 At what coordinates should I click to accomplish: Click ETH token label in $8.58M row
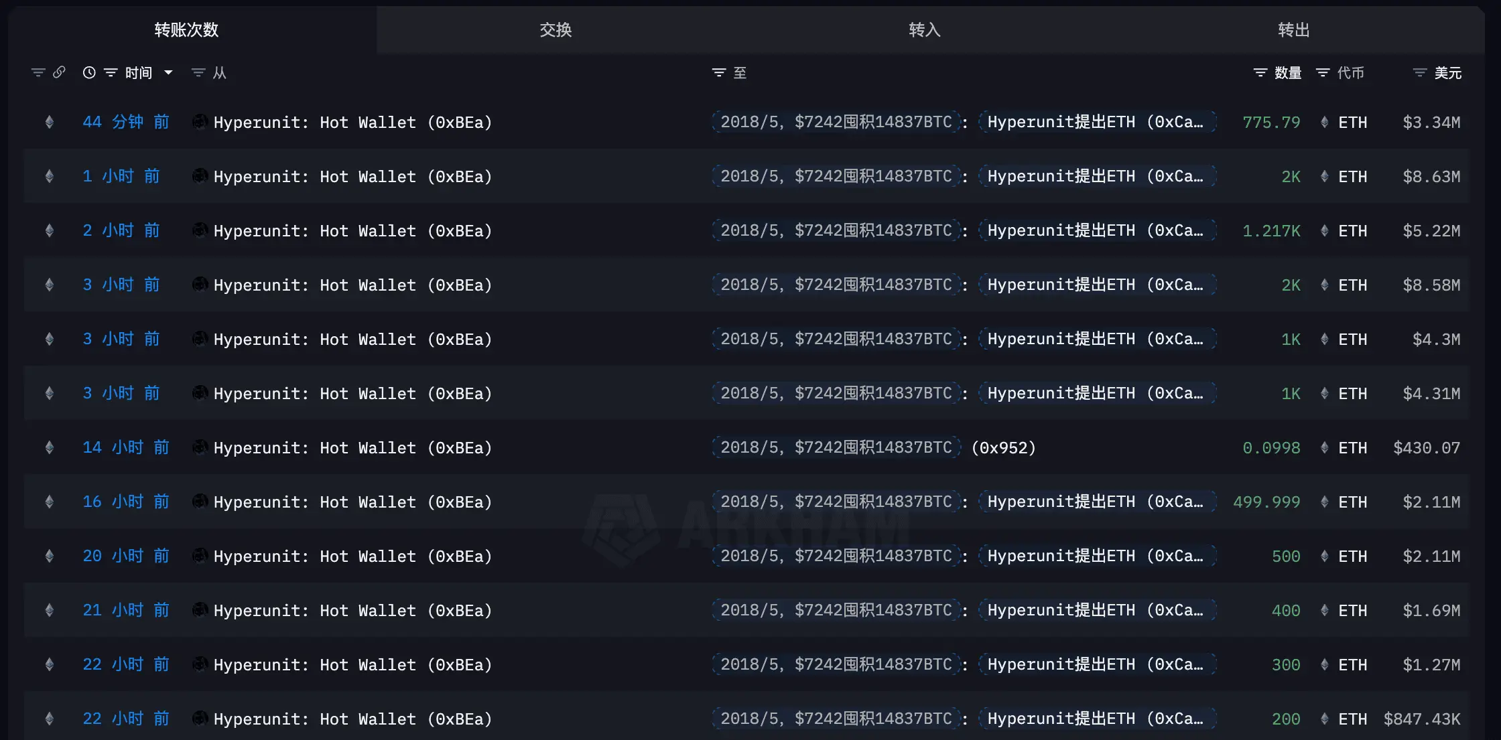point(1352,285)
